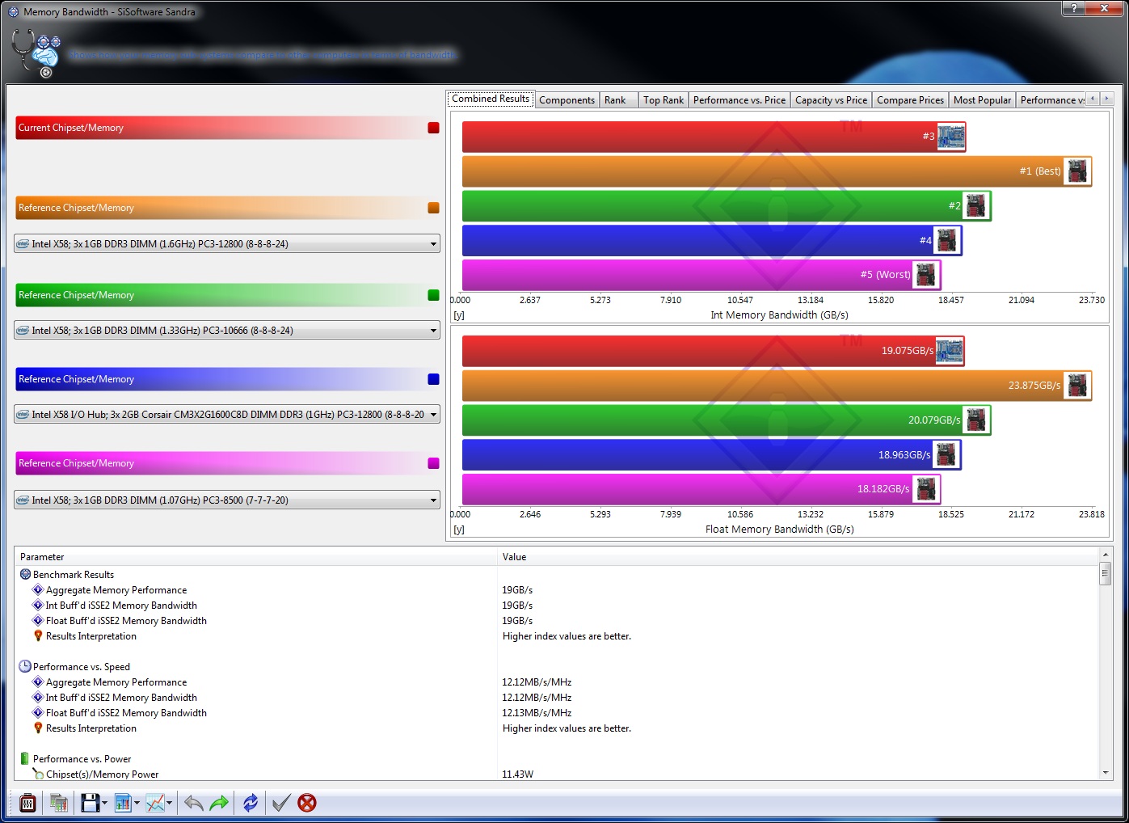The height and width of the screenshot is (823, 1129).
Task: Click the Int Memory Bandwidth [y] axis label
Action: (x=459, y=315)
